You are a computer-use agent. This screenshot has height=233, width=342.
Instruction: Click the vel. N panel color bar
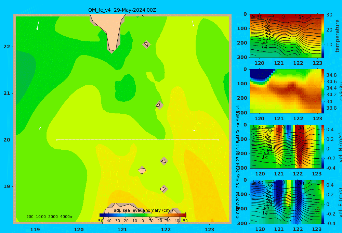[x=323, y=146]
